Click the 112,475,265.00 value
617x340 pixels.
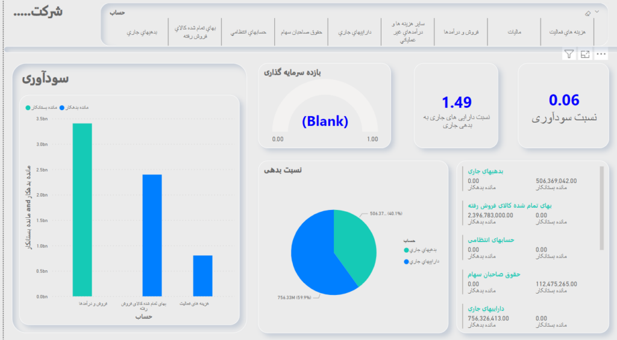556,284
